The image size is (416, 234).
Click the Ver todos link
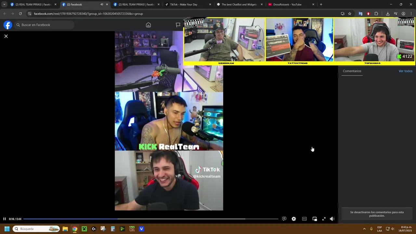406,71
